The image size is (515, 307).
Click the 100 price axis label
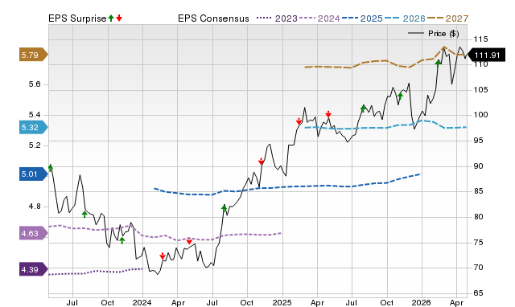click(x=480, y=115)
